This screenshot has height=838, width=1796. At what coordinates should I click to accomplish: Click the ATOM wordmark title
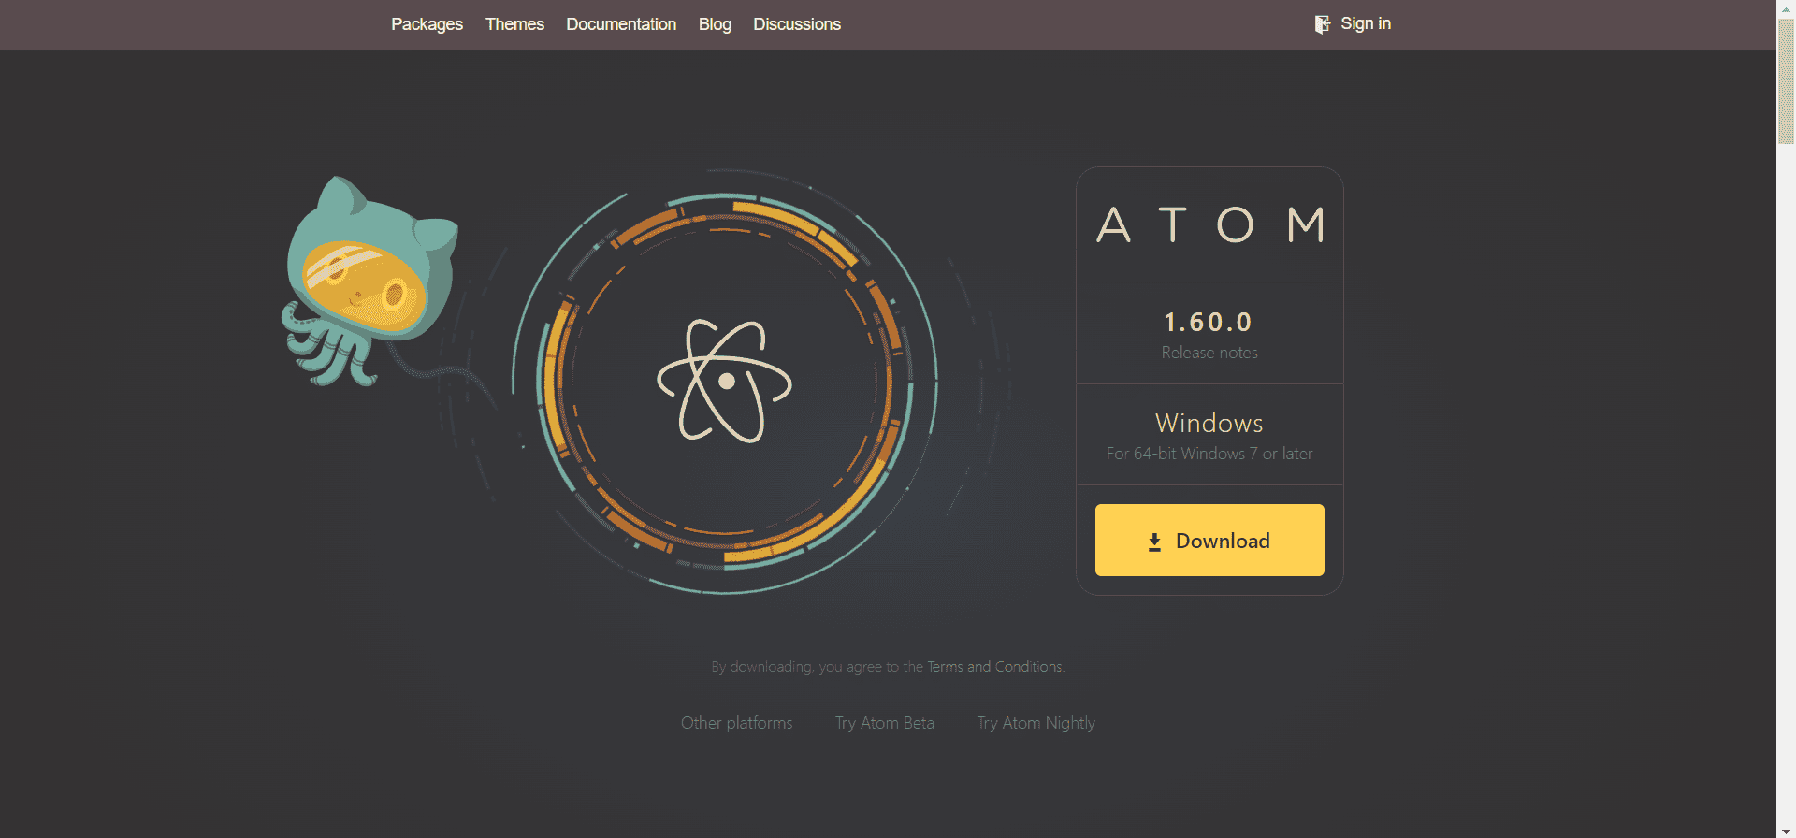point(1209,225)
